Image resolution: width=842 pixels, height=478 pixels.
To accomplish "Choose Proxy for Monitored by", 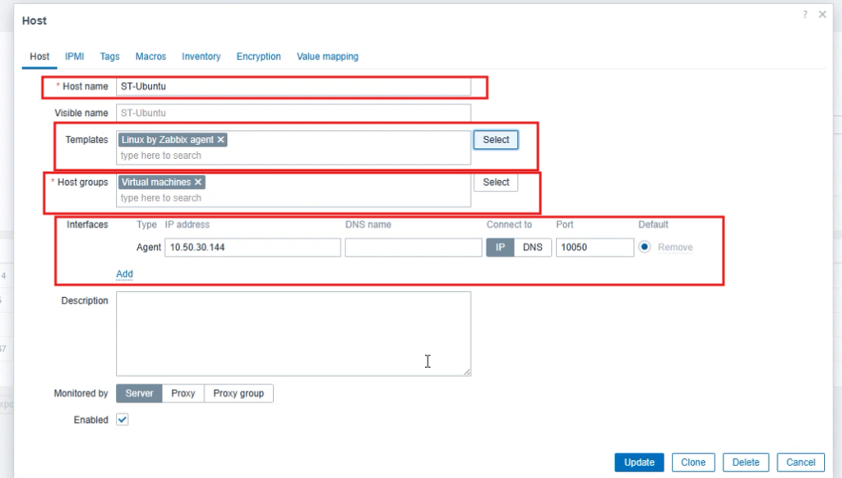I will [183, 393].
